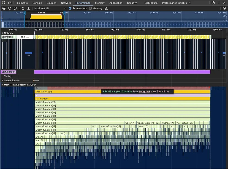Enable the Memory checkbox
This screenshot has height=169, width=228.
click(91, 8)
